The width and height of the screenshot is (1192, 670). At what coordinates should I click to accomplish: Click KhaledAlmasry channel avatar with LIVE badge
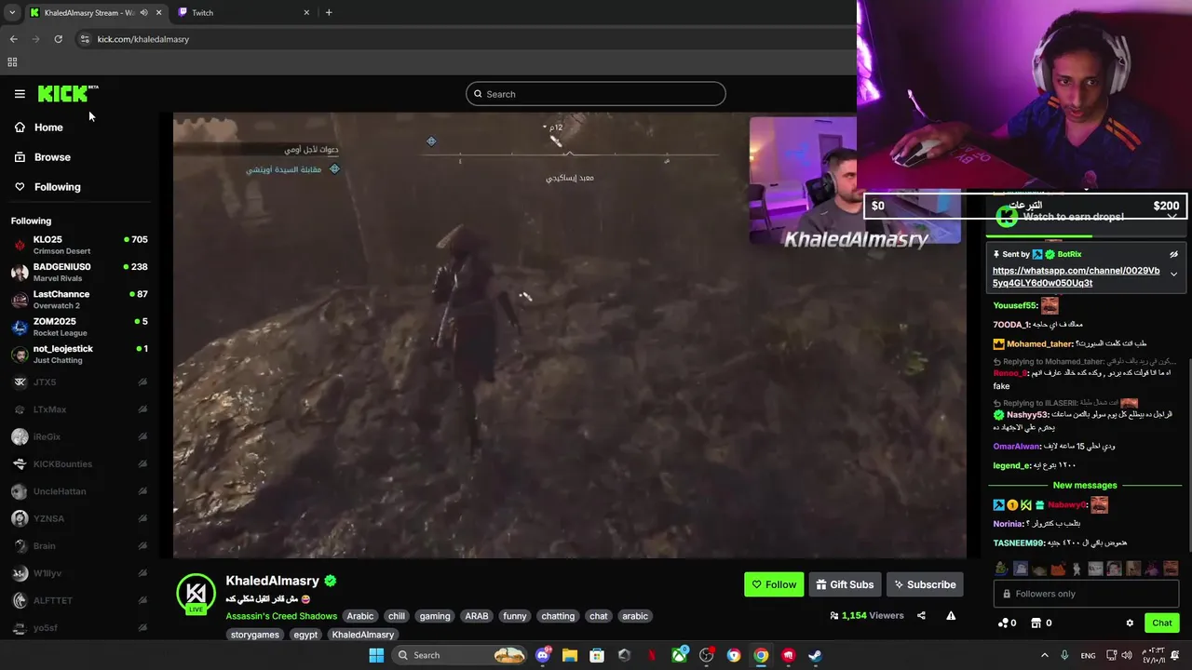pyautogui.click(x=196, y=594)
